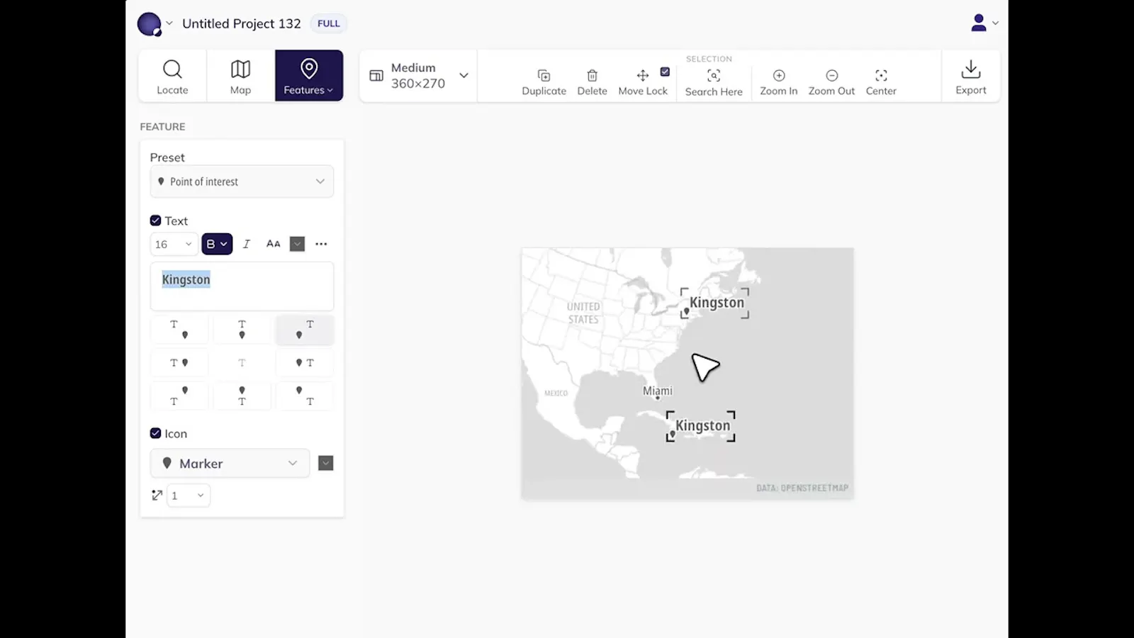
Task: Open the icon scale 1 dropdown
Action: click(189, 496)
